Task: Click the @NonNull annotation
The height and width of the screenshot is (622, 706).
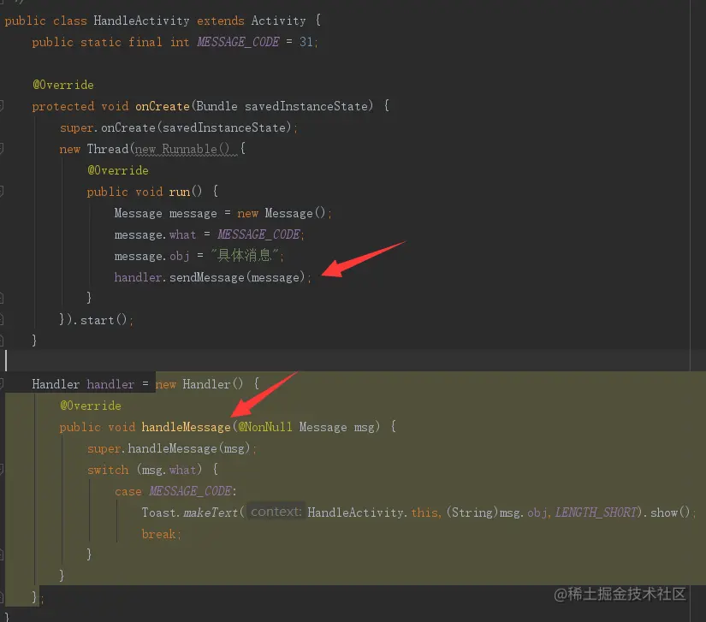Action: [x=265, y=427]
